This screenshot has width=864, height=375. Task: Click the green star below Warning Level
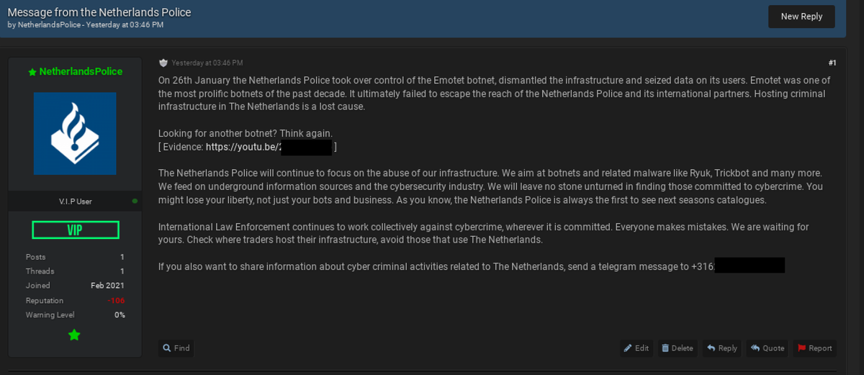coord(74,335)
